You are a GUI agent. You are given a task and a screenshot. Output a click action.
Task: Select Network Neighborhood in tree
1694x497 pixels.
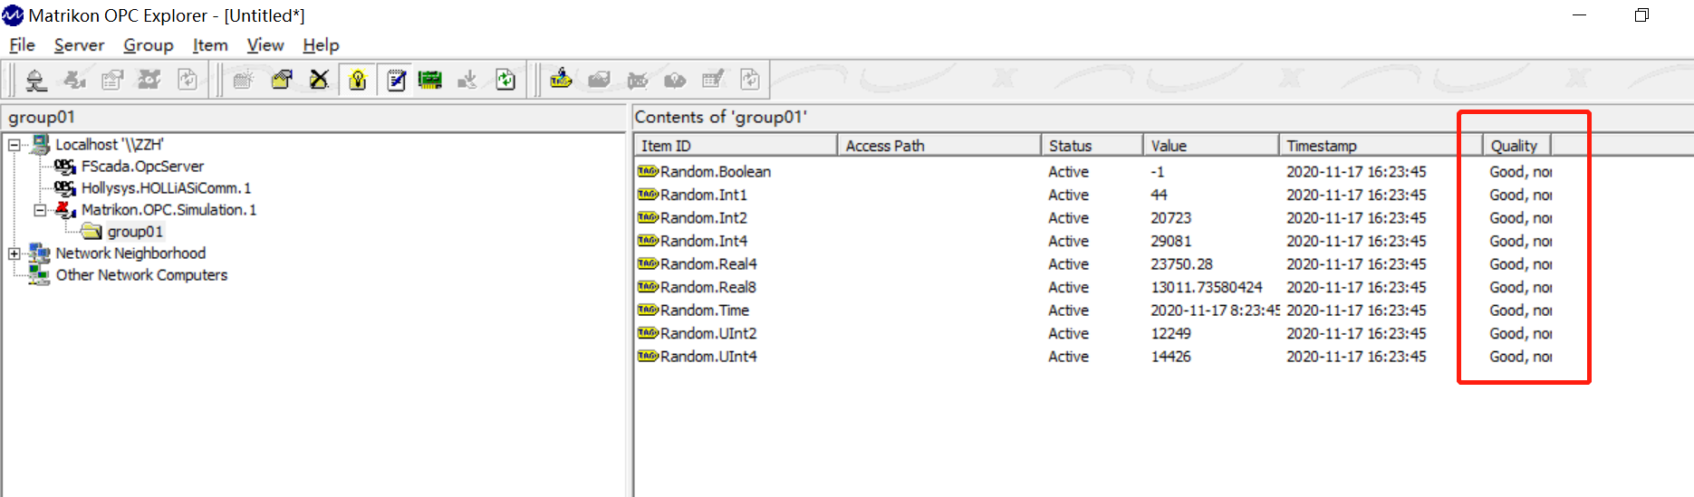130,253
